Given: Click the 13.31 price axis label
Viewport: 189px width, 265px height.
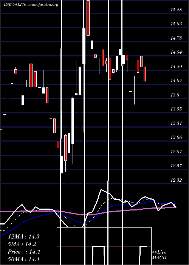Looking at the screenshot, I should (x=176, y=123).
